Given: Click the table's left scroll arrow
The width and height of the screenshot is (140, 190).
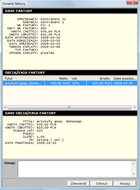Looking at the screenshot, I should click(x=5, y=107).
